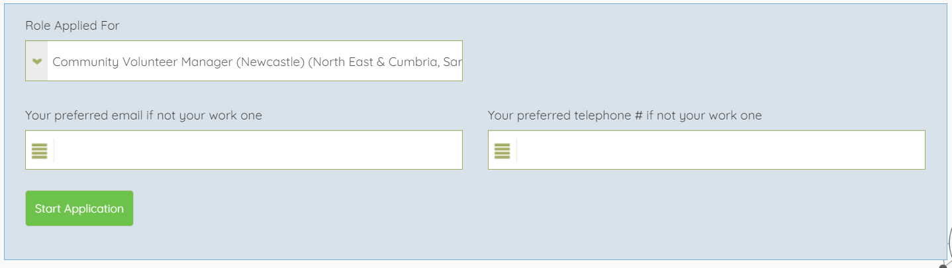This screenshot has height=268, width=952.
Task: Click the 'Your preferred telephone #' label
Action: [x=624, y=116]
